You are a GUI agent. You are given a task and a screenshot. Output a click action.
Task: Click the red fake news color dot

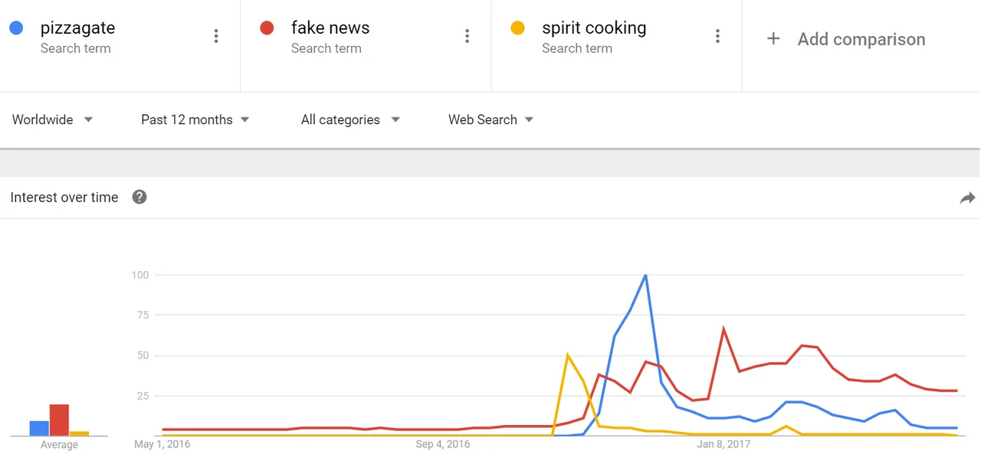click(x=267, y=28)
